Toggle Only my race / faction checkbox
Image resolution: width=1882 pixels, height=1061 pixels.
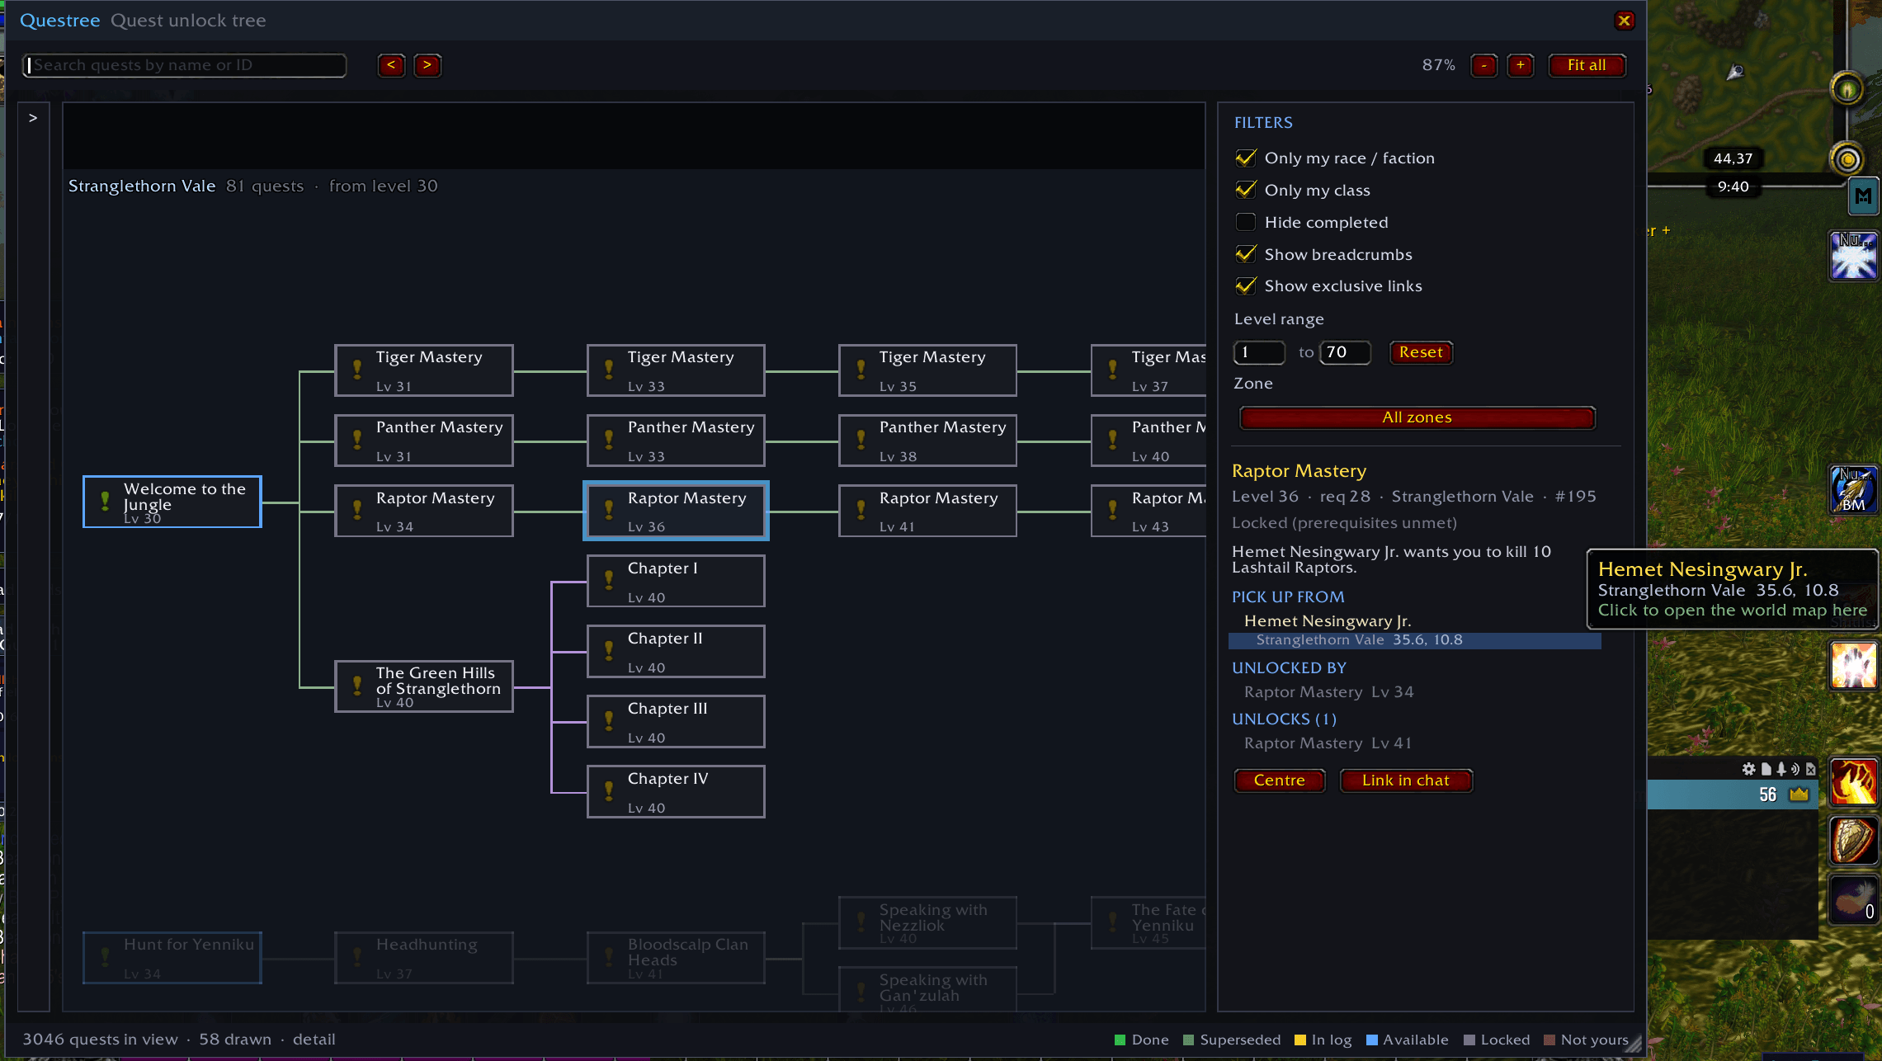pos(1246,158)
